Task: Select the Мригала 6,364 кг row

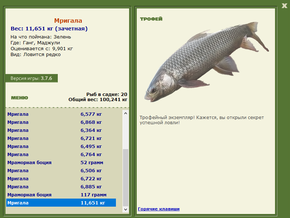Action: click(x=61, y=130)
